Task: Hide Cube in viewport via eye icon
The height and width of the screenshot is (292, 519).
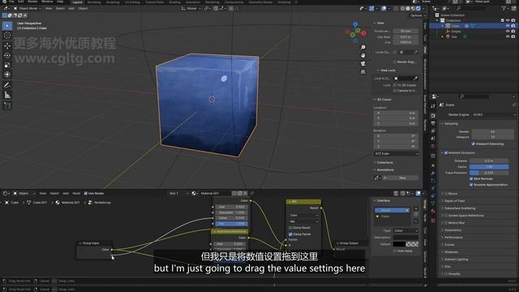Action: coord(508,26)
